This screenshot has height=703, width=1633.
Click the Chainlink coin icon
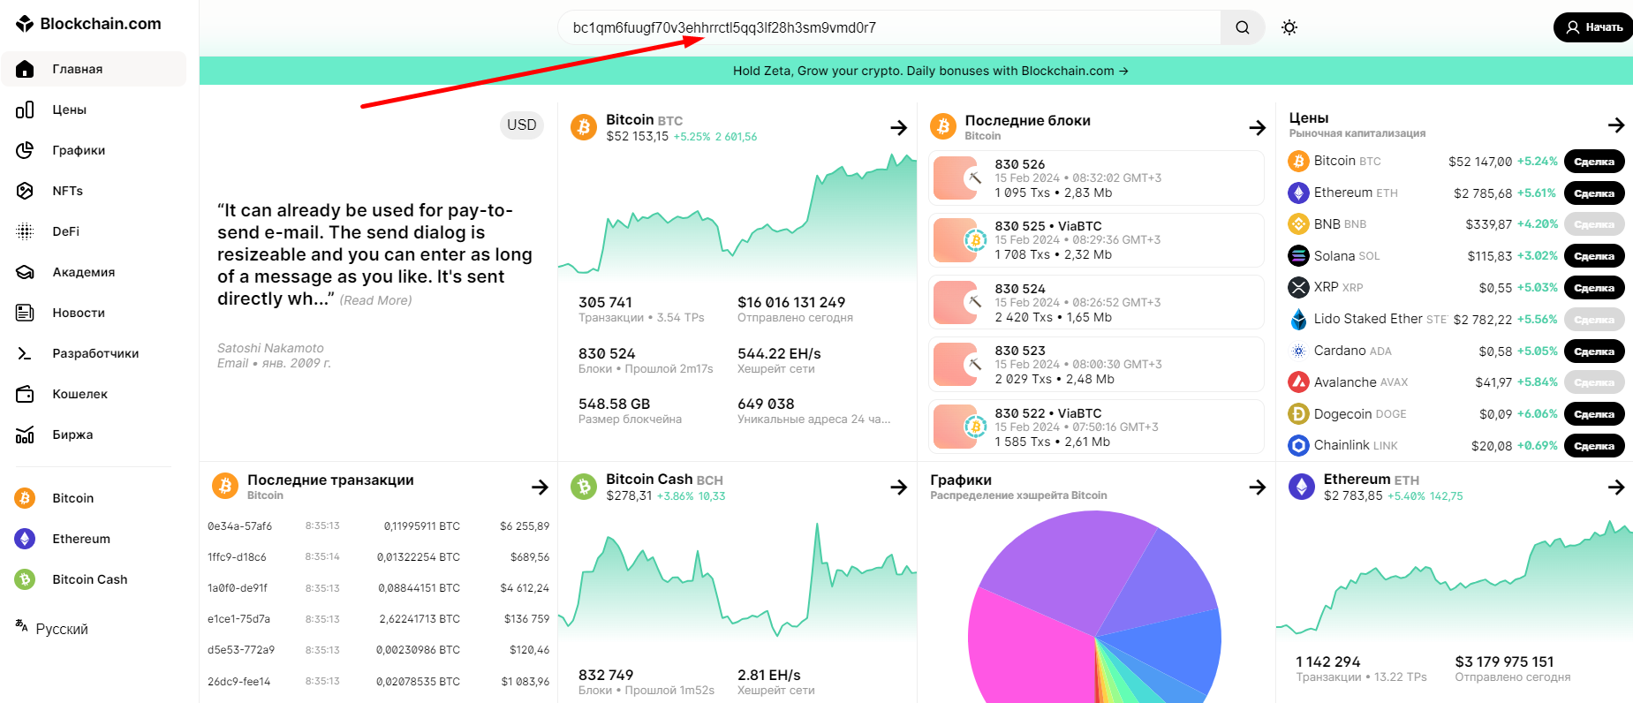(1298, 445)
